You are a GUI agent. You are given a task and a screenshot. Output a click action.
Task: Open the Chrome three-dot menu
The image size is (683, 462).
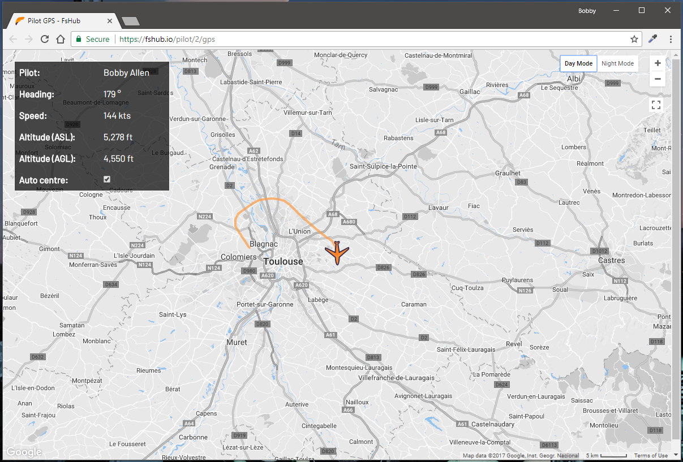pyautogui.click(x=671, y=39)
